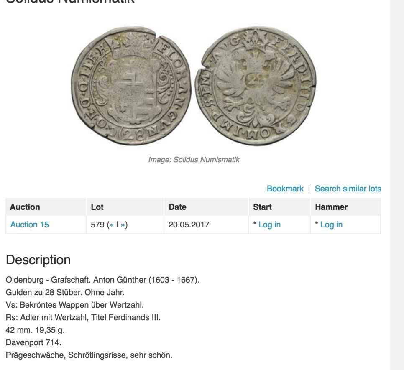Open the Bookmark link
Image resolution: width=404 pixels, height=370 pixels.
coord(285,189)
